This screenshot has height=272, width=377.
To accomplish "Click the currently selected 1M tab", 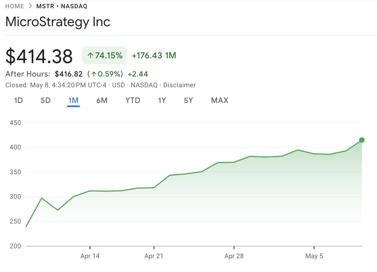I will click(x=73, y=100).
